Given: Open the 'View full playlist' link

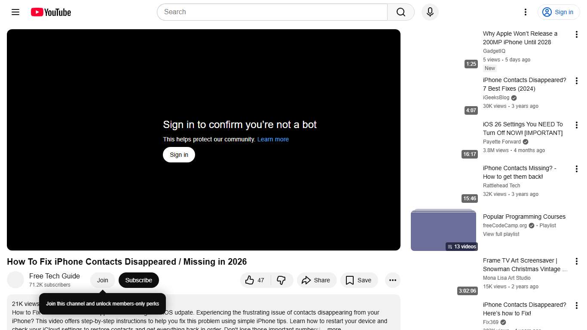Looking at the screenshot, I should click(501, 234).
